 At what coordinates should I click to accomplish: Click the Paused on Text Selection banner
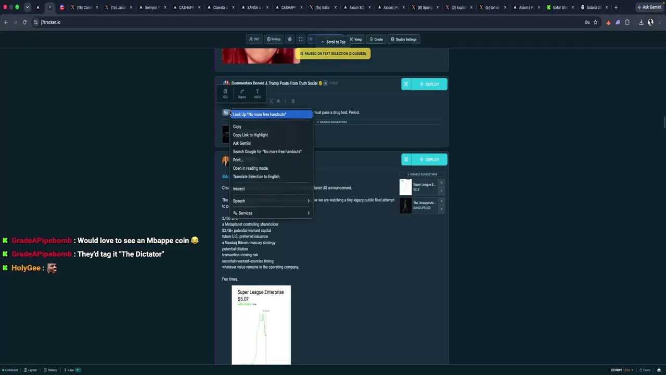click(x=333, y=54)
